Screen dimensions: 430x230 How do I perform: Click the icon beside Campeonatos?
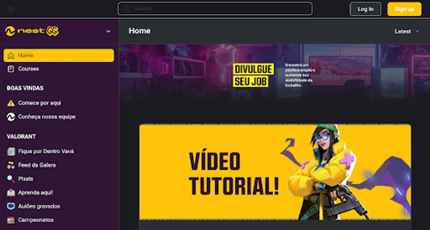(11, 220)
